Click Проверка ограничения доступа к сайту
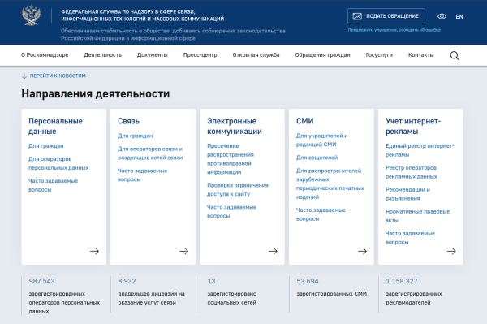Viewport: 487px width, 324px height. click(x=238, y=189)
